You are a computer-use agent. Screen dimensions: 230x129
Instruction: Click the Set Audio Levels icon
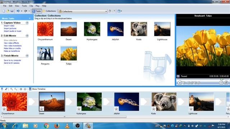click(x=2, y=89)
